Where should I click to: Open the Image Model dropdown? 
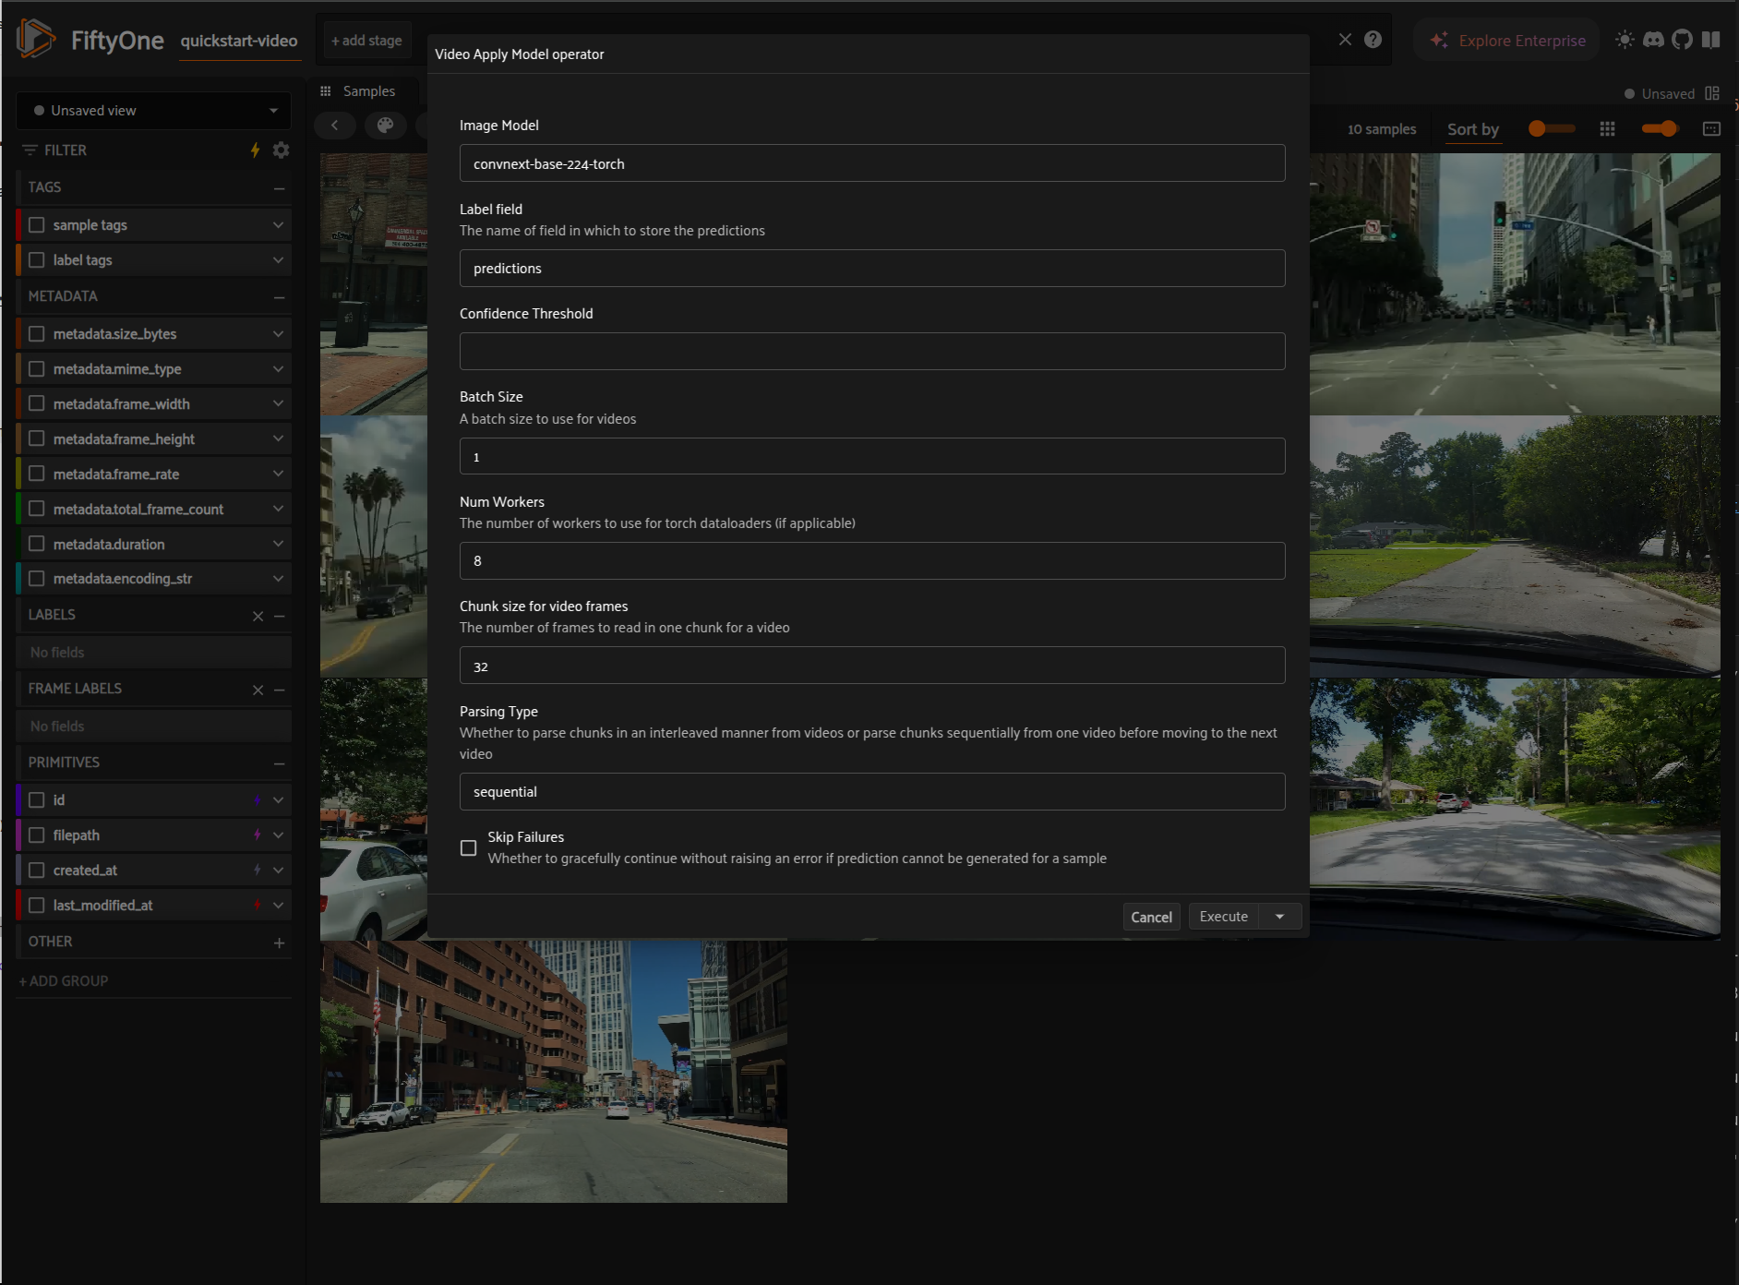(872, 163)
